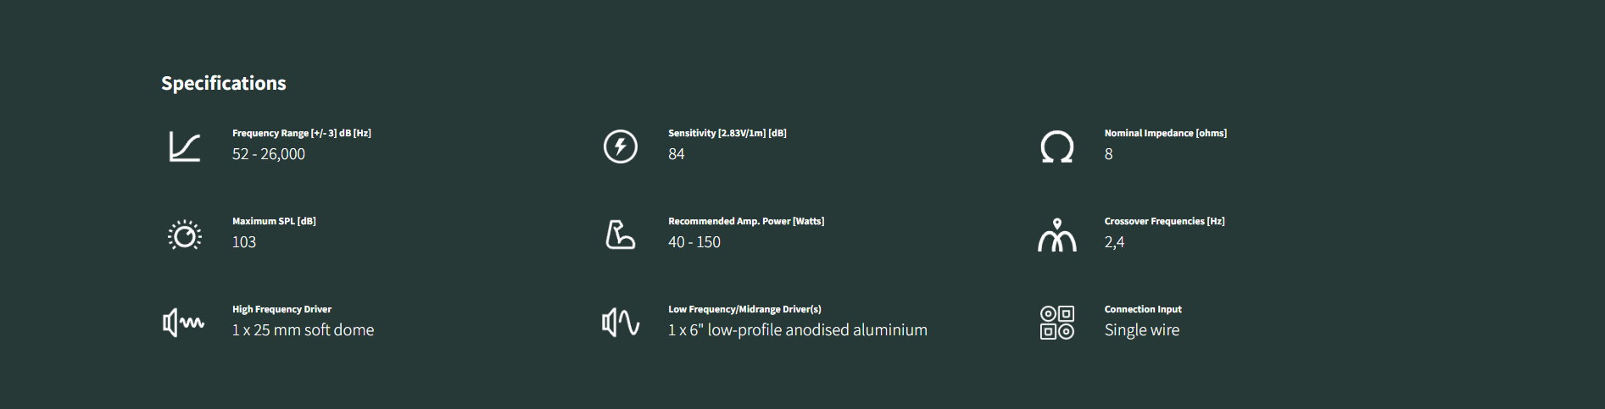
Task: Click the Nominal Impedance [ohms] label
Action: pyautogui.click(x=1166, y=133)
